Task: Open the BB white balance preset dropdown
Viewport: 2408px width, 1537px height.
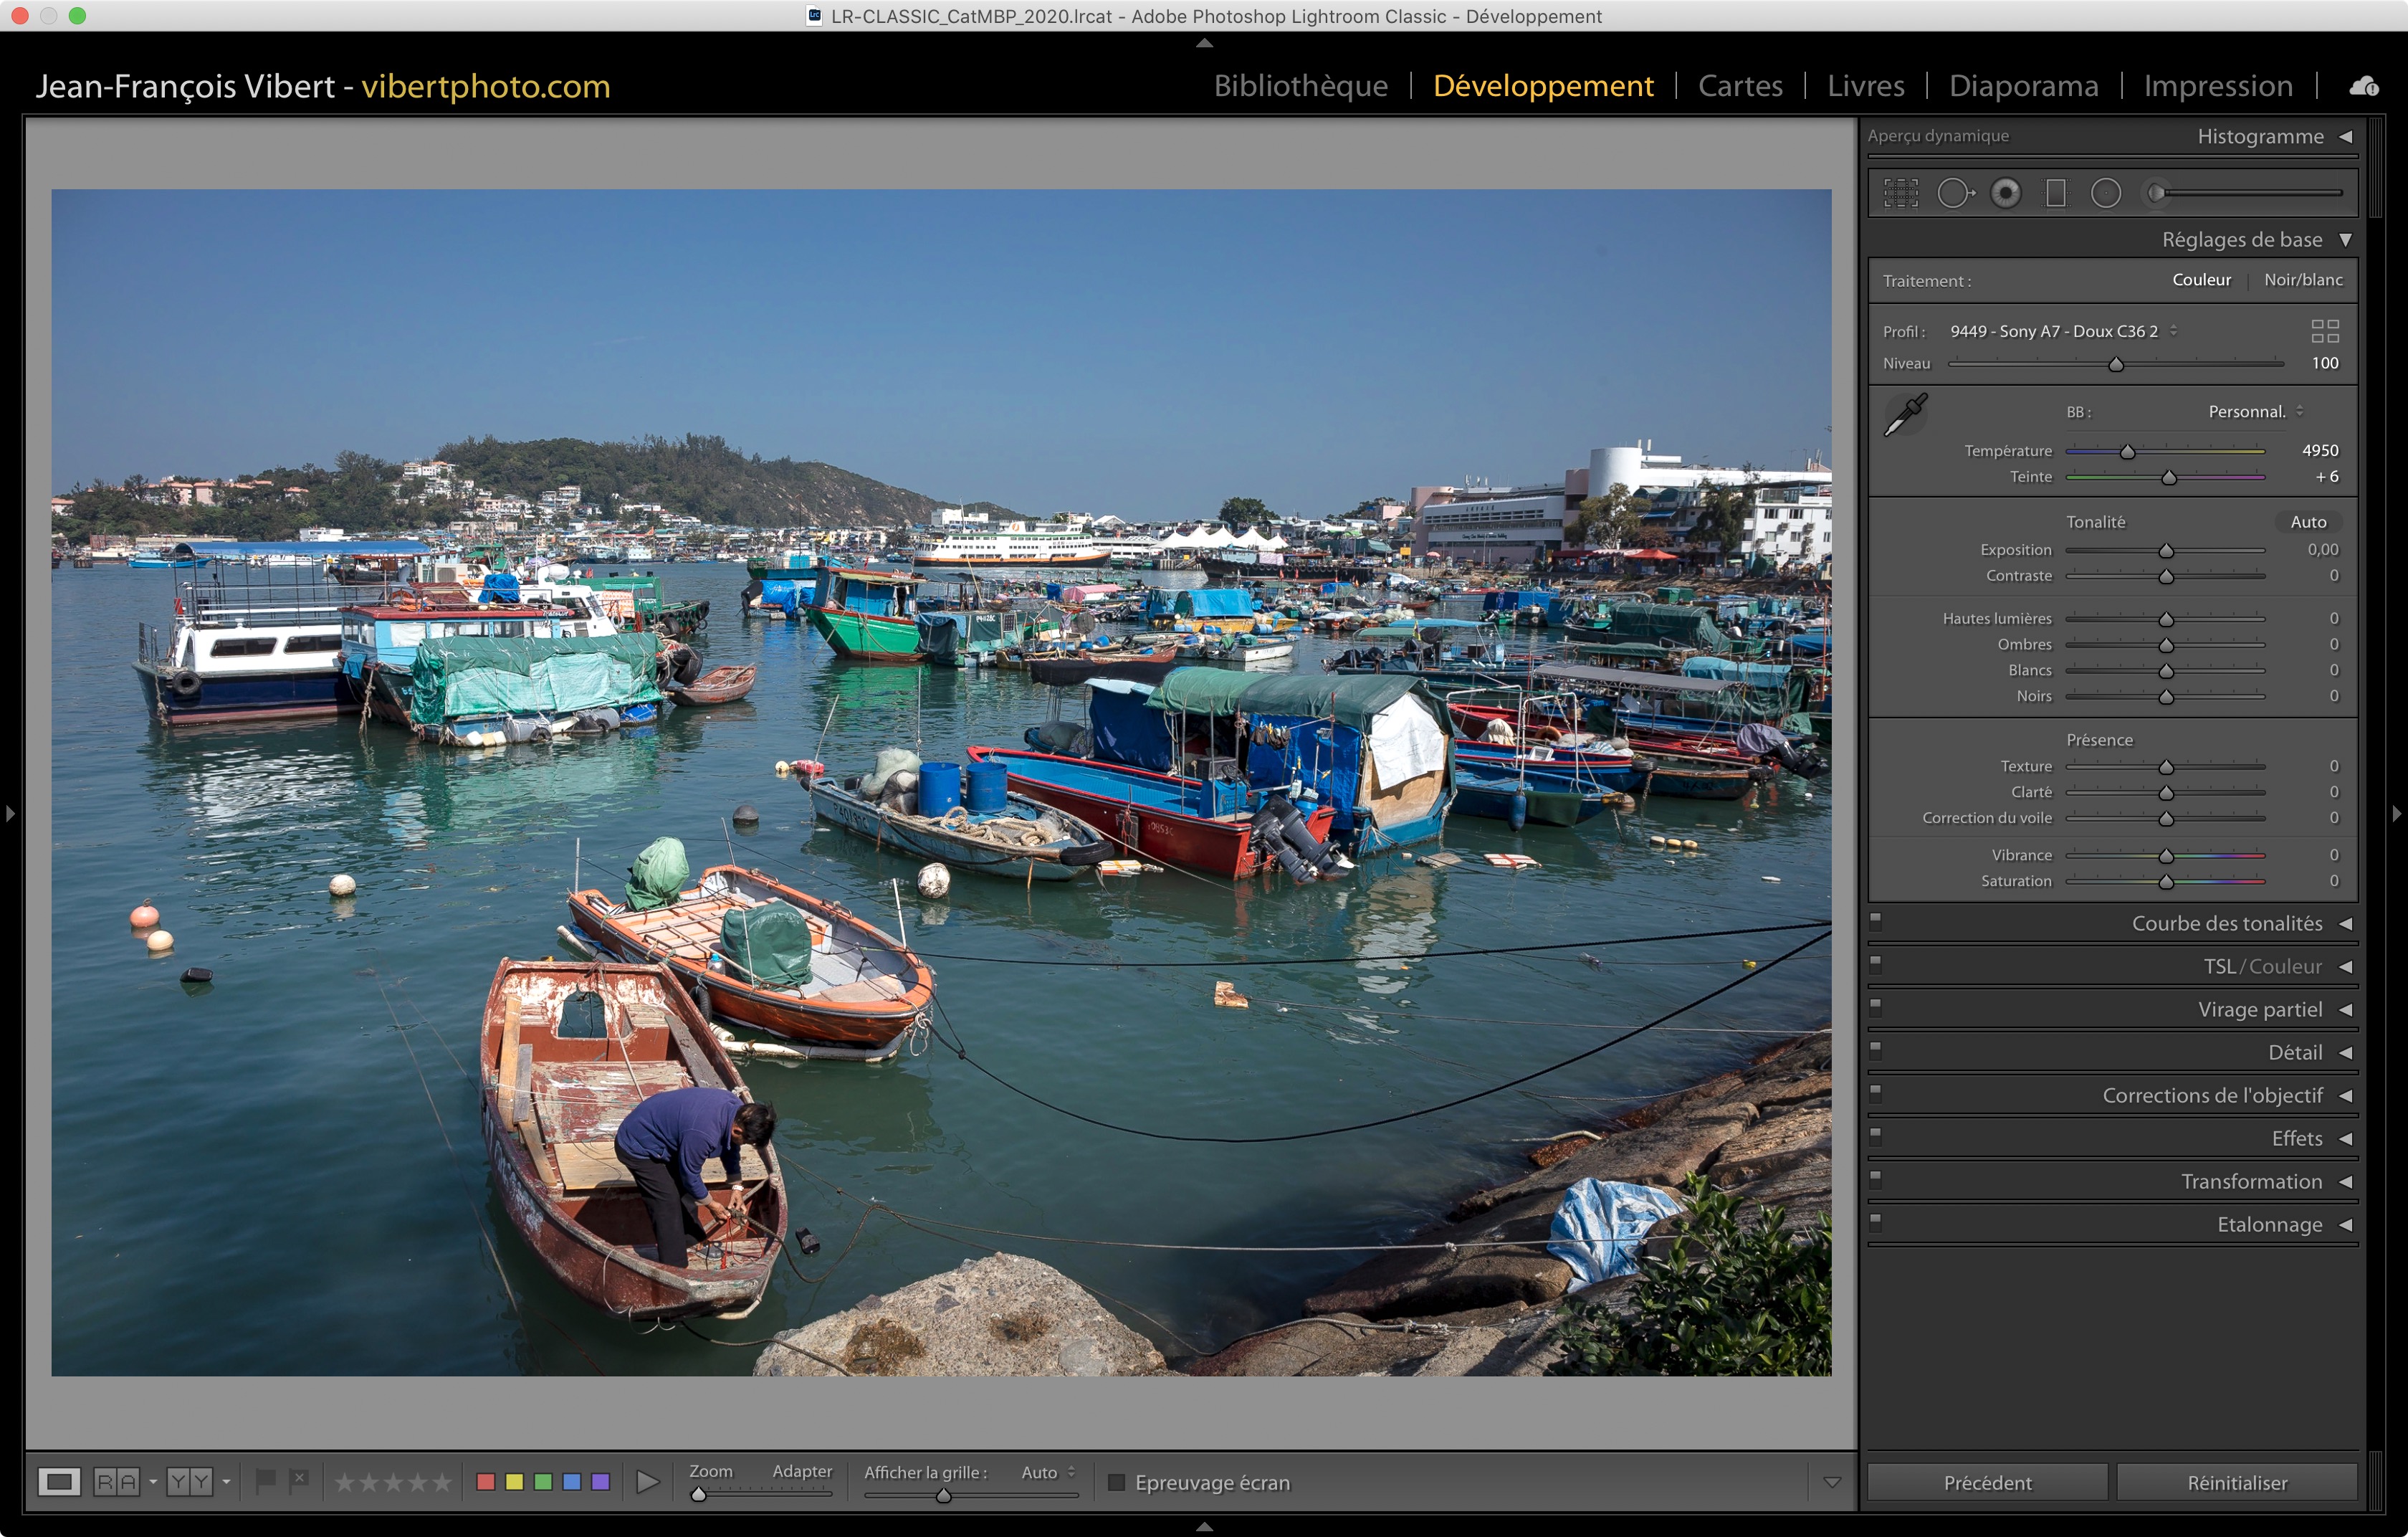Action: click(2255, 412)
